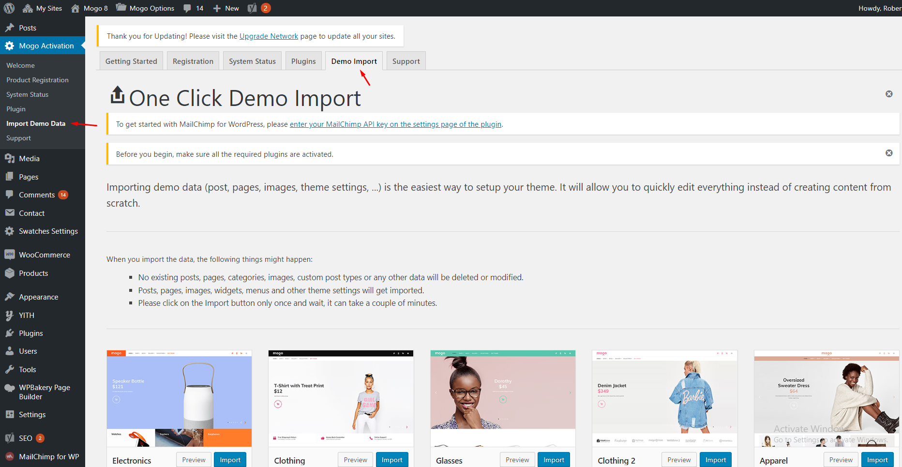Preview the Clothing 2 demo
This screenshot has height=467, width=902.
(679, 460)
